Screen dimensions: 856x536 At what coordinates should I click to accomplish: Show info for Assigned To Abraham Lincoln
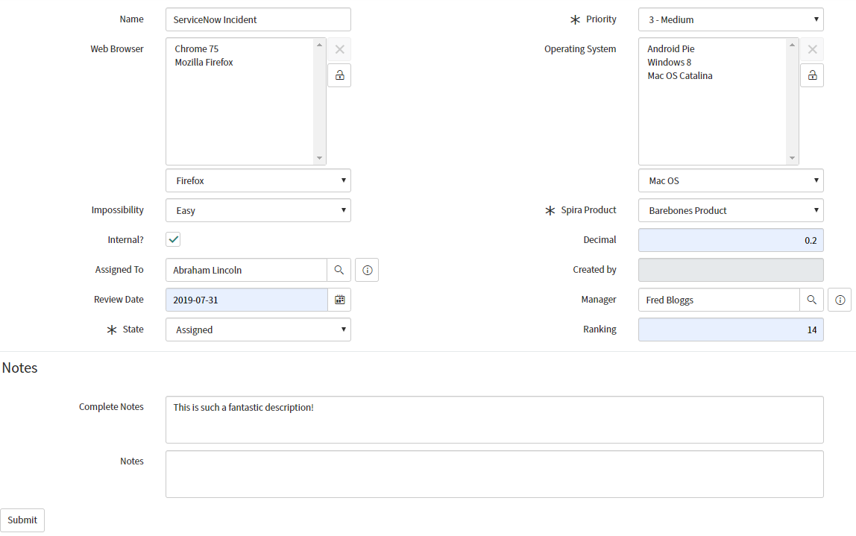(x=367, y=270)
